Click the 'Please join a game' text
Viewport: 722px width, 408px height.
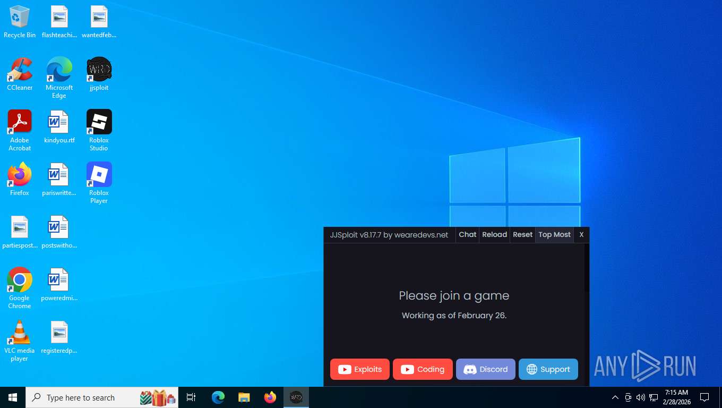tap(454, 296)
